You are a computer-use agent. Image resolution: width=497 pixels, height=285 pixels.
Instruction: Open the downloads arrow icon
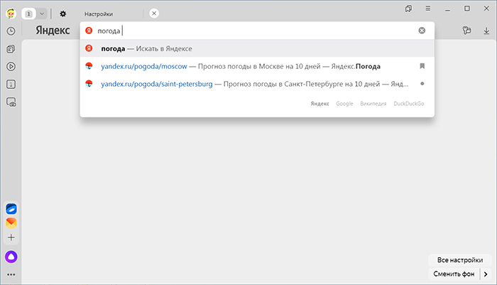(486, 31)
